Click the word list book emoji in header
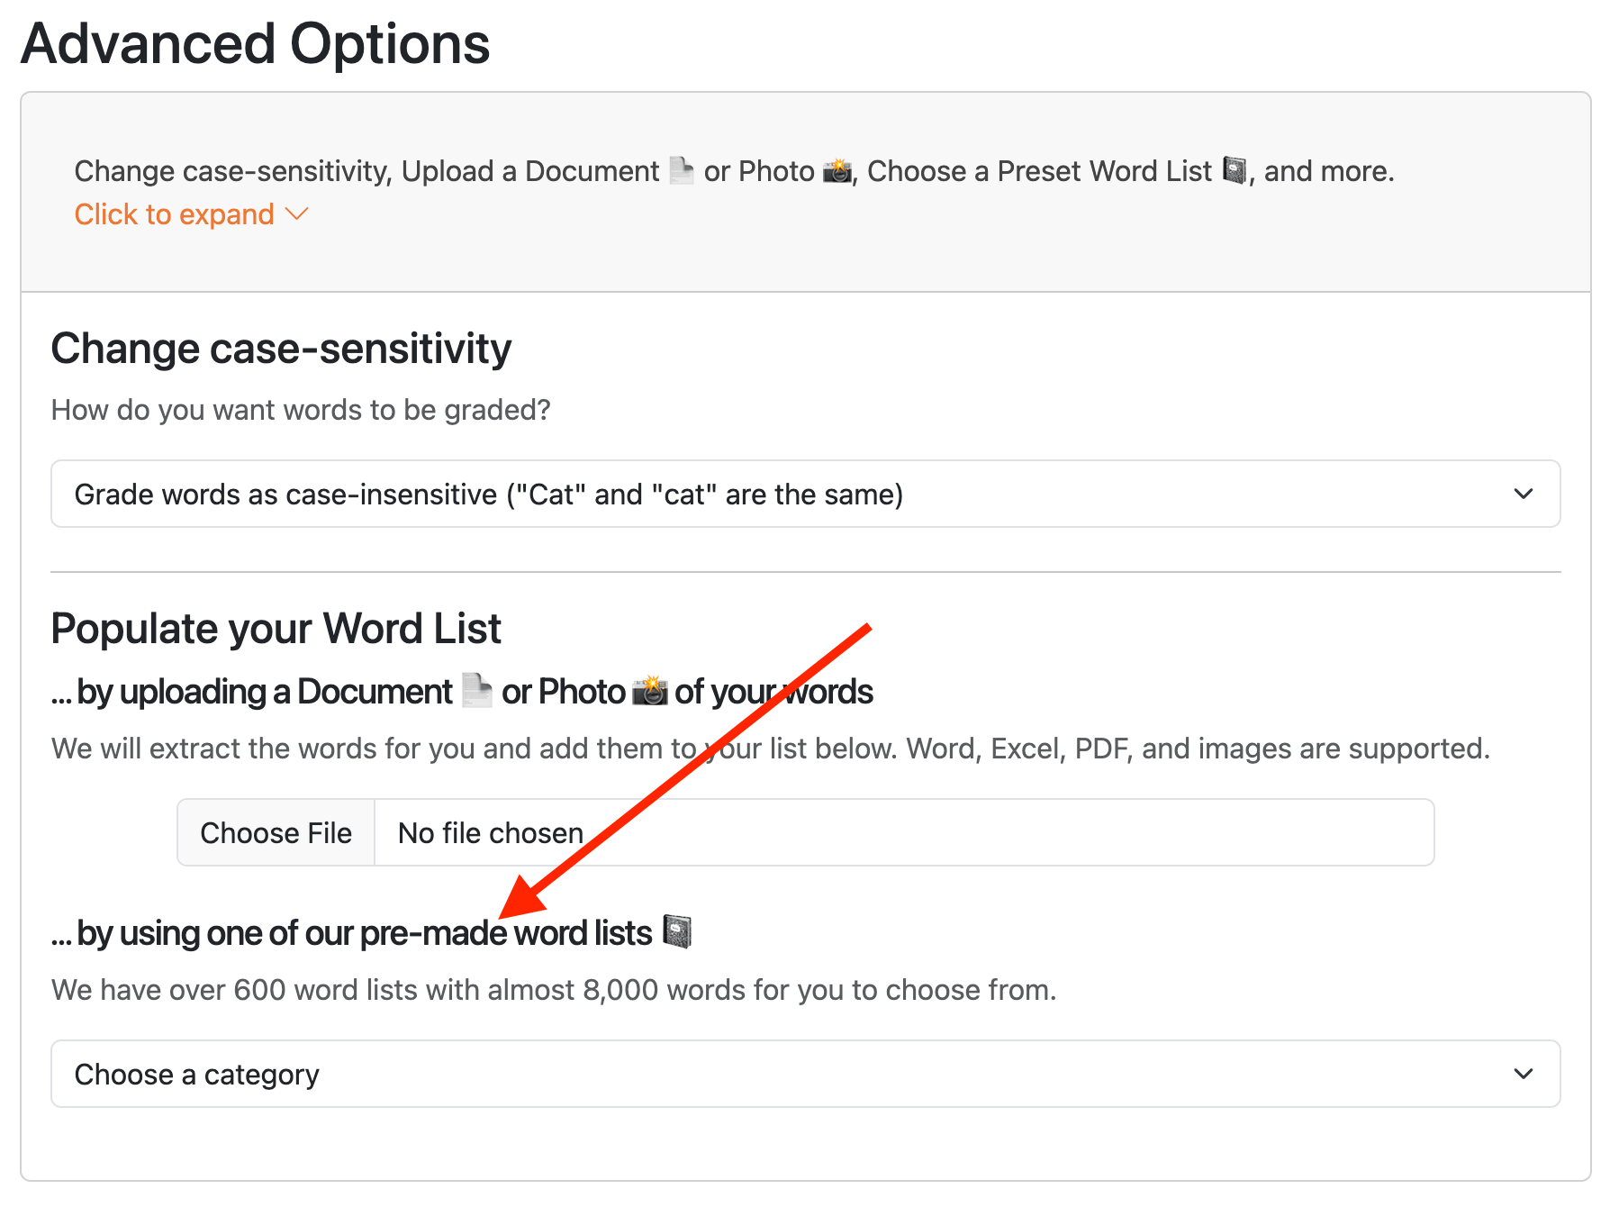 pyautogui.click(x=1235, y=170)
